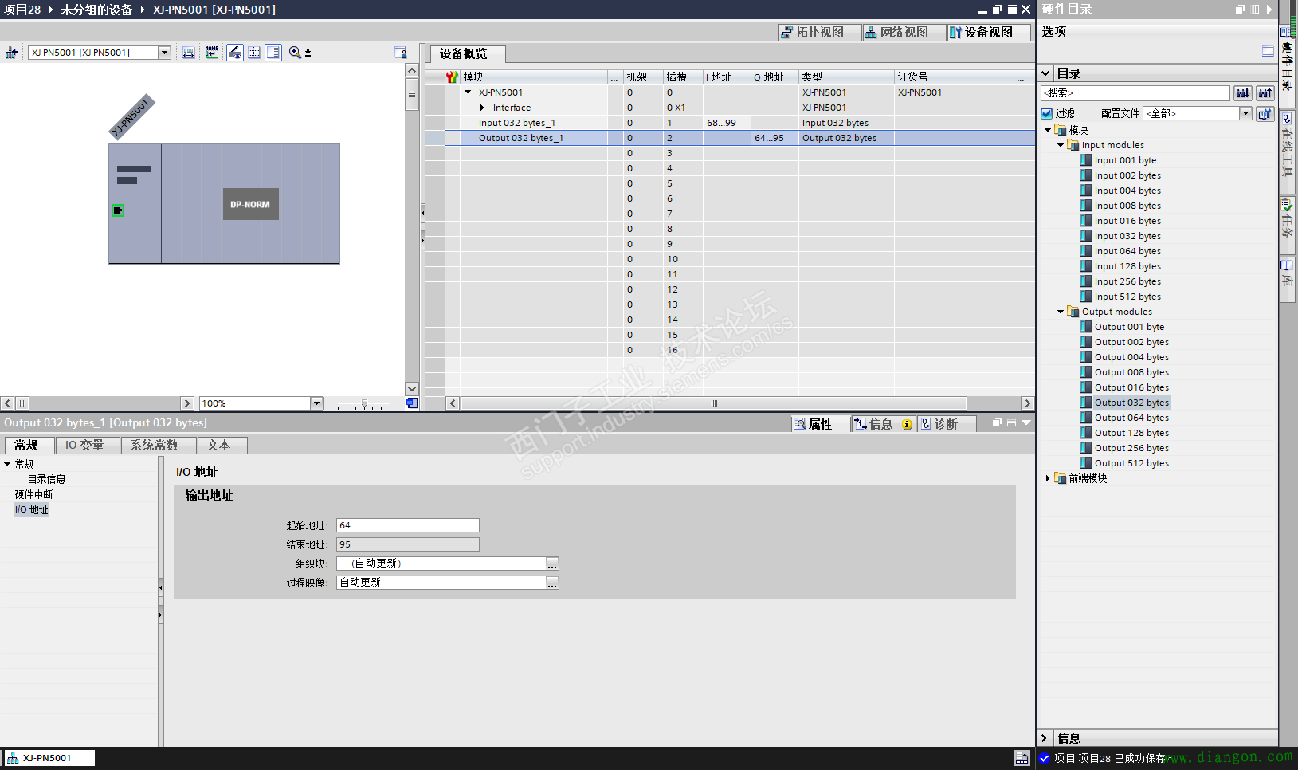Expand the Interface row in device overview

tap(482, 108)
